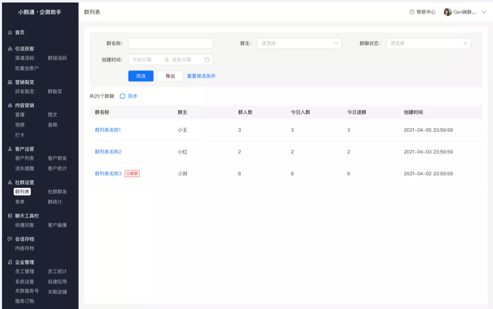Expand the account menu chevron at top right
Screen dimensions: 493x309
point(484,12)
